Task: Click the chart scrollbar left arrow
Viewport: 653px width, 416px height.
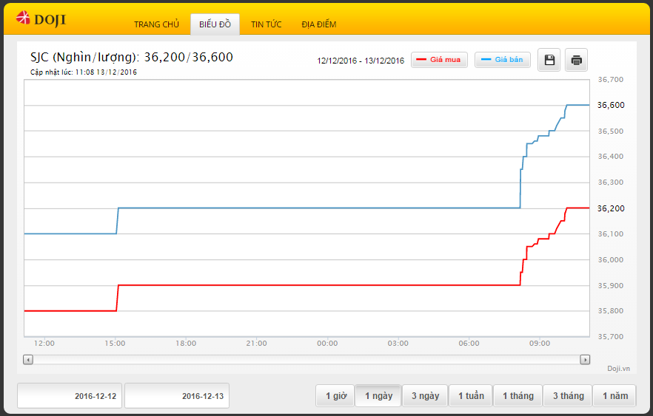Action: click(x=28, y=360)
